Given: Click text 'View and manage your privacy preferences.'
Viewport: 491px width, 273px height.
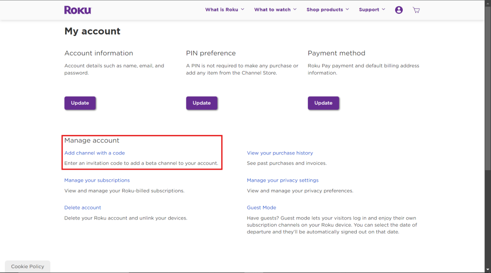Looking at the screenshot, I should [300, 191].
